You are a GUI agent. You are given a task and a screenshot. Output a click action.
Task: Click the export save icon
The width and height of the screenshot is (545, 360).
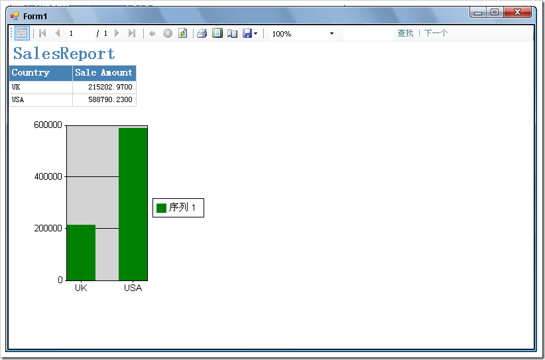pyautogui.click(x=247, y=33)
